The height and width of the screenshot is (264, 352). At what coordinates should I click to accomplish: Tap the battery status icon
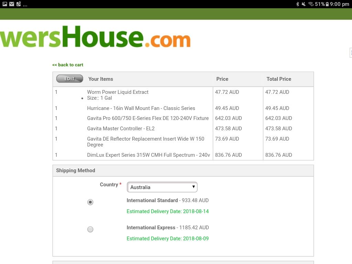327,4
